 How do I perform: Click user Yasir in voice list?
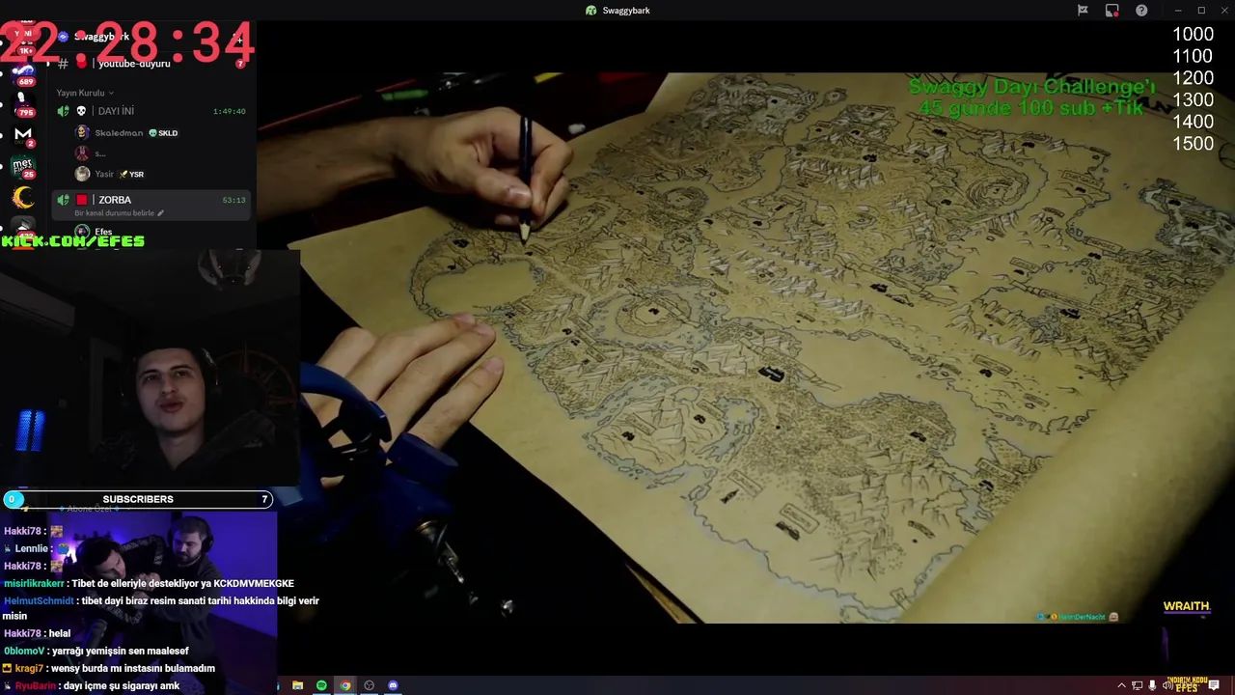coord(104,175)
